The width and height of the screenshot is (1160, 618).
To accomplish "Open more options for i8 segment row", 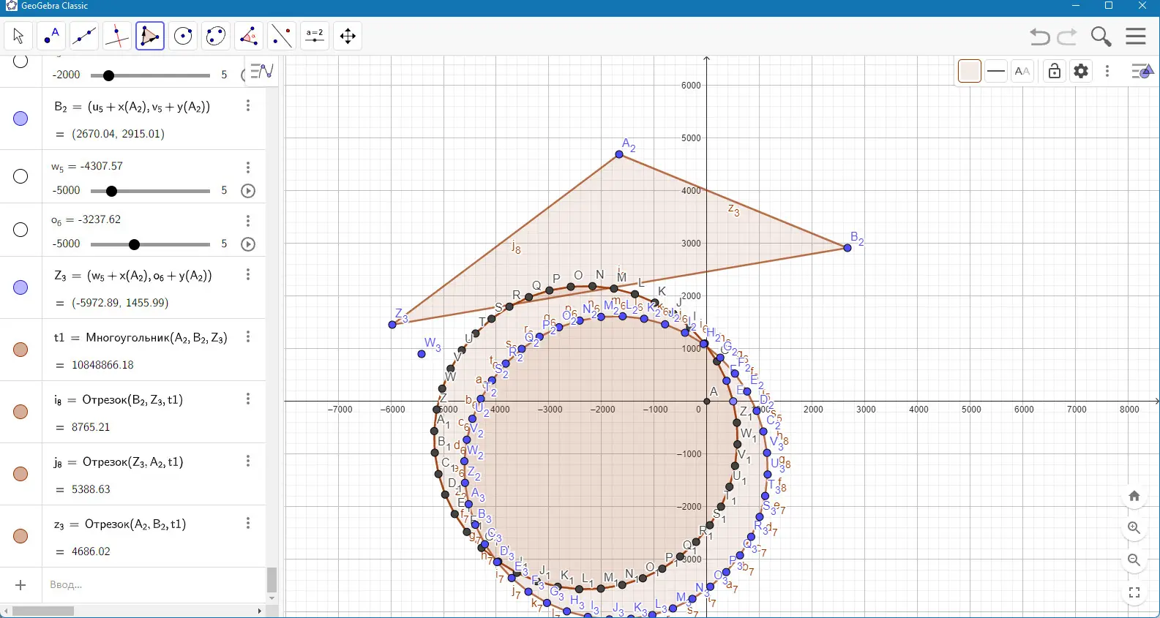I will [248, 399].
